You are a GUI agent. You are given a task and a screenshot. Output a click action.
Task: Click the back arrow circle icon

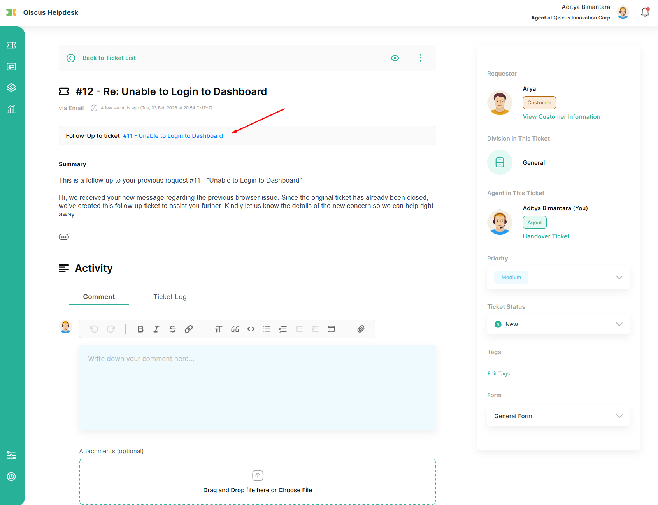71,58
